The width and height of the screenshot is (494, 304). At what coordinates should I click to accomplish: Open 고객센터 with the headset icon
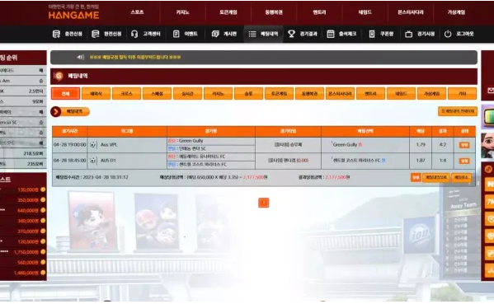pyautogui.click(x=145, y=34)
